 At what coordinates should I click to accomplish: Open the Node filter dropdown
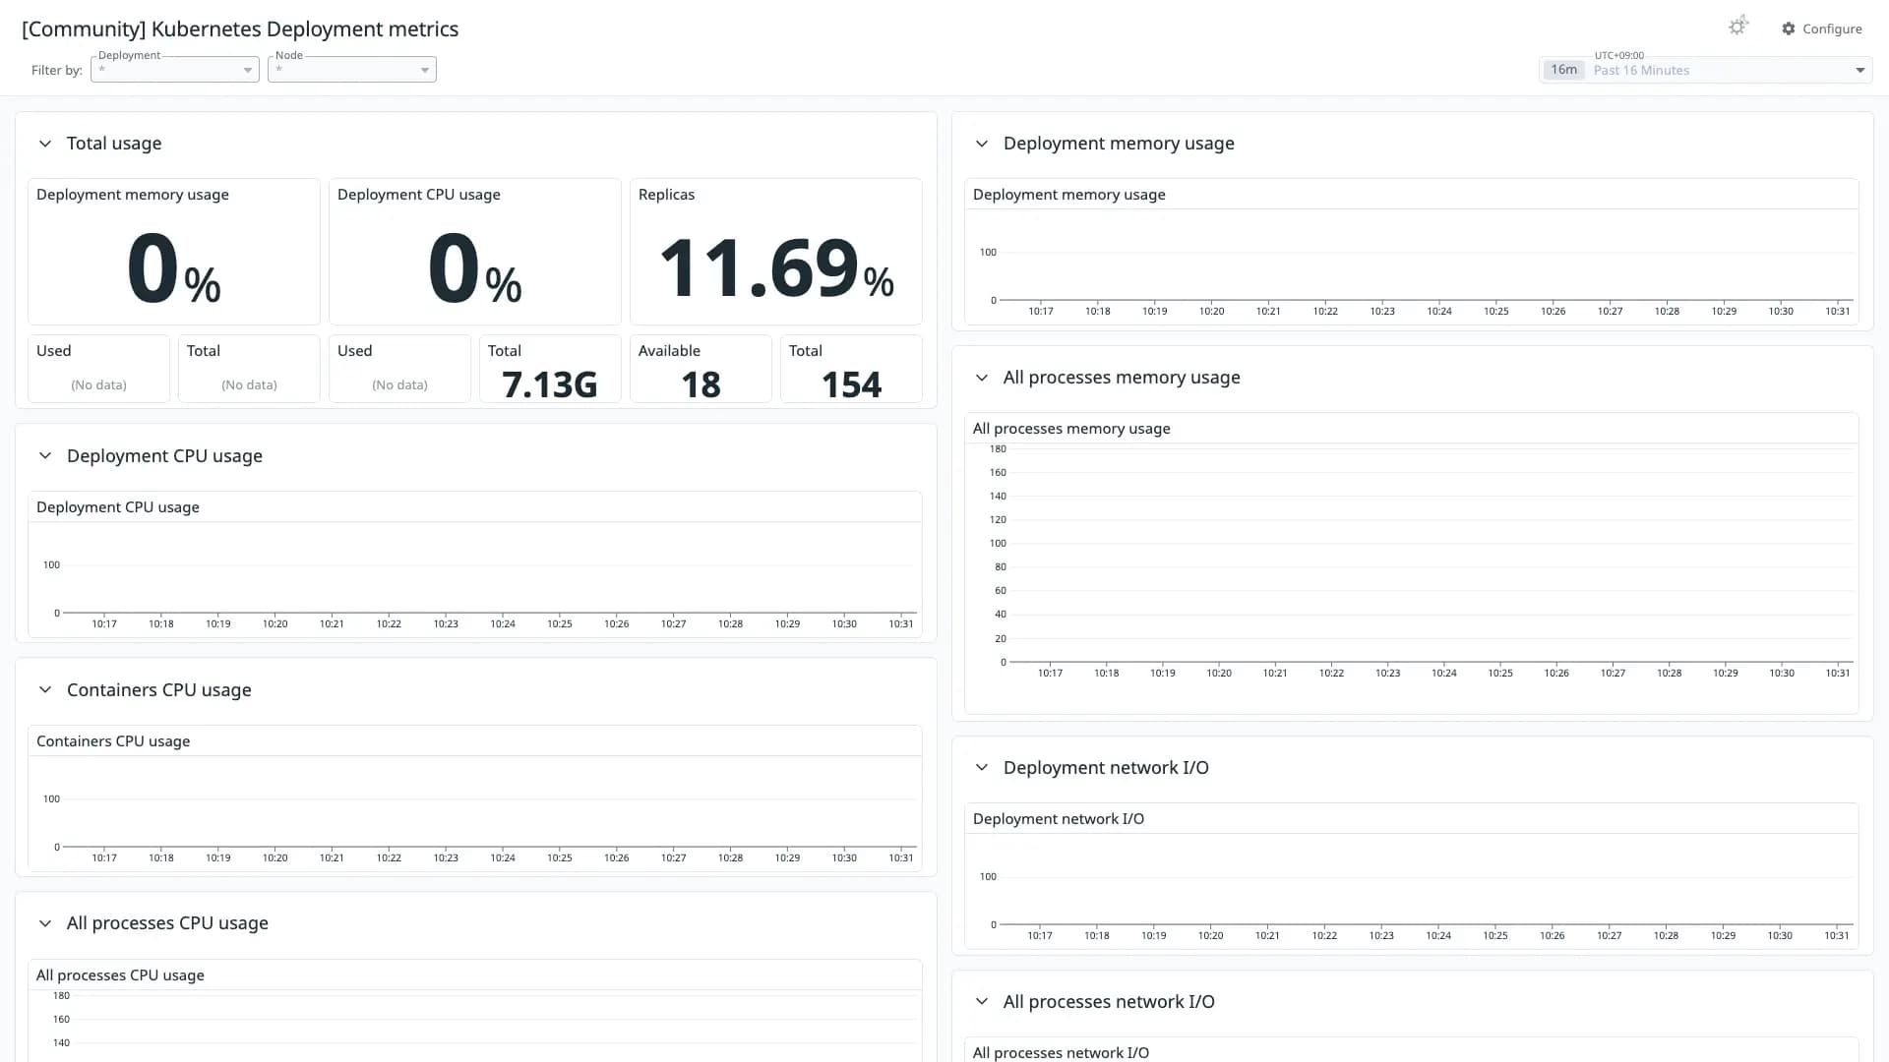click(x=352, y=70)
